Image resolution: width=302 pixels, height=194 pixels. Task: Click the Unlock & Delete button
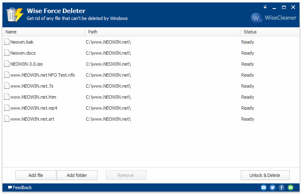tap(265, 175)
